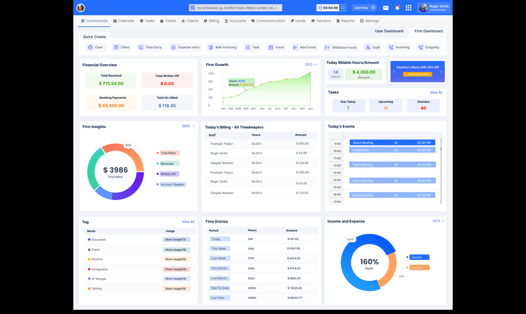
Task: Click the search magnifier icon
Action: [193, 8]
